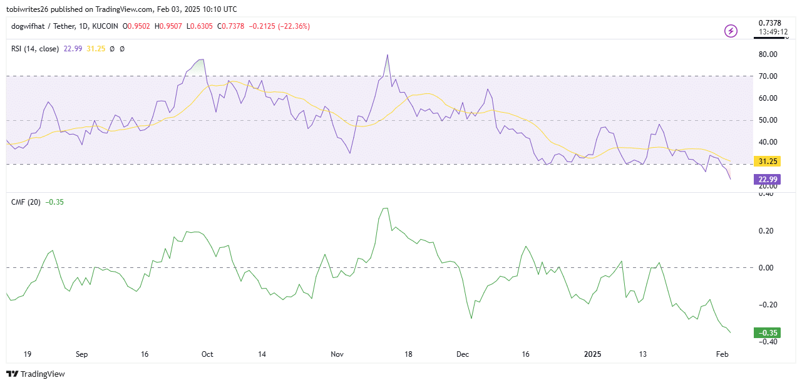Image resolution: width=802 pixels, height=385 pixels.
Task: Click the purple RSI value 22.99 in legend
Action: tap(73, 48)
